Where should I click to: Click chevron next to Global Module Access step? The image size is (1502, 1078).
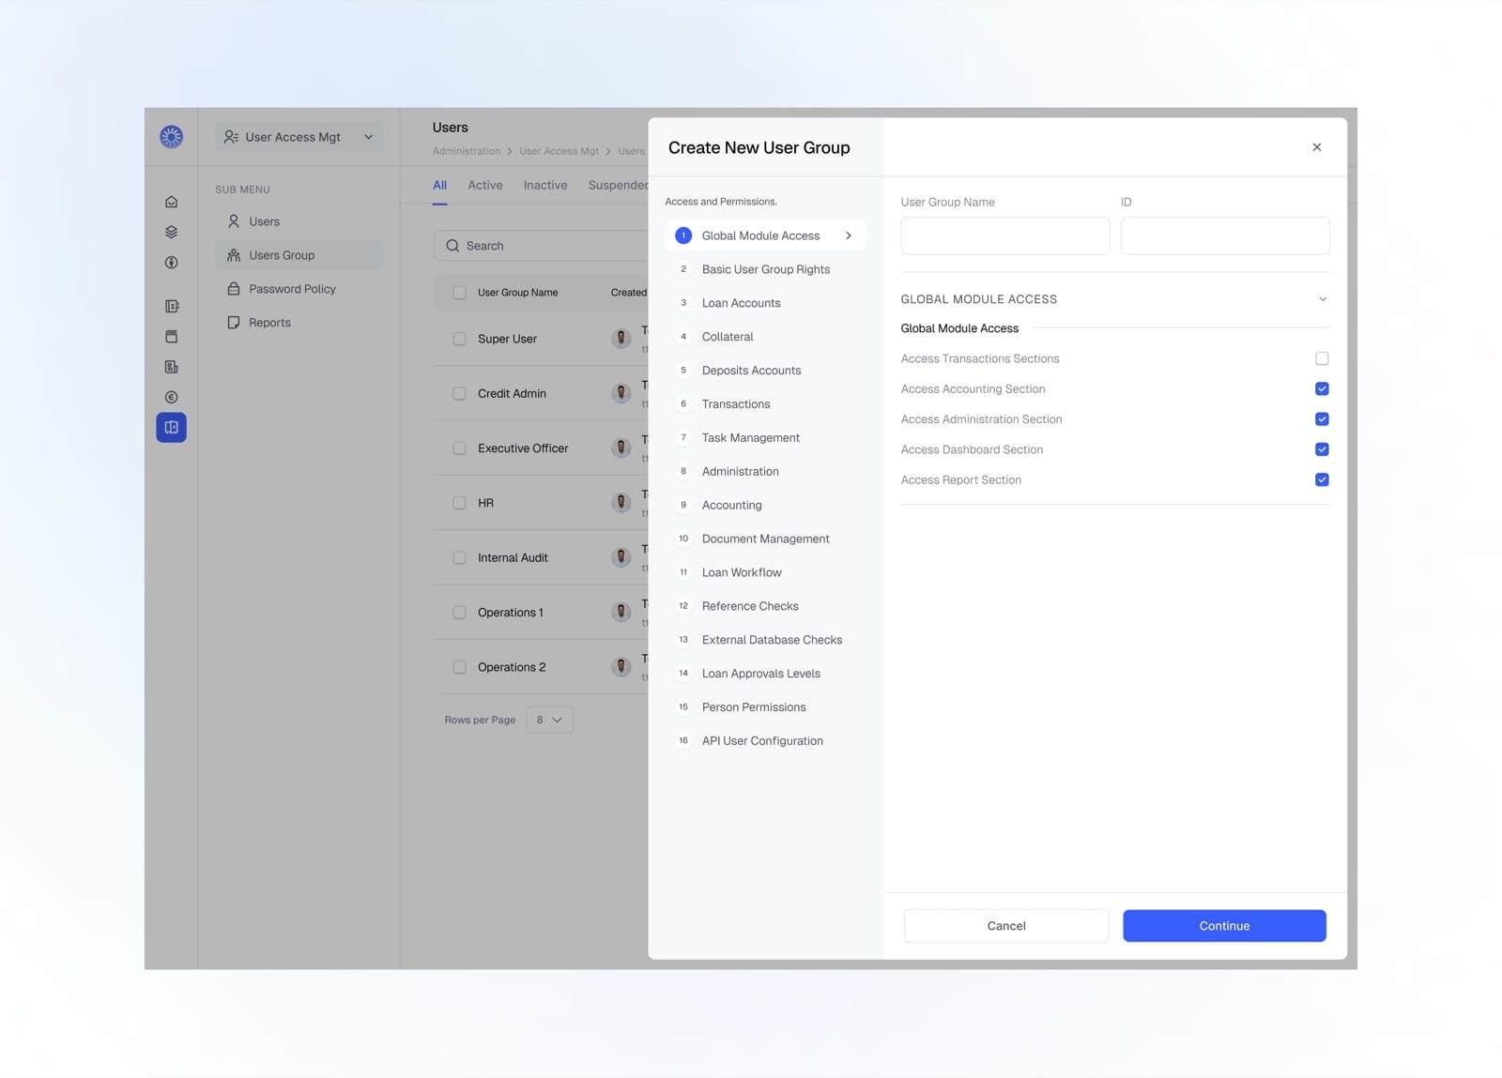coord(849,235)
